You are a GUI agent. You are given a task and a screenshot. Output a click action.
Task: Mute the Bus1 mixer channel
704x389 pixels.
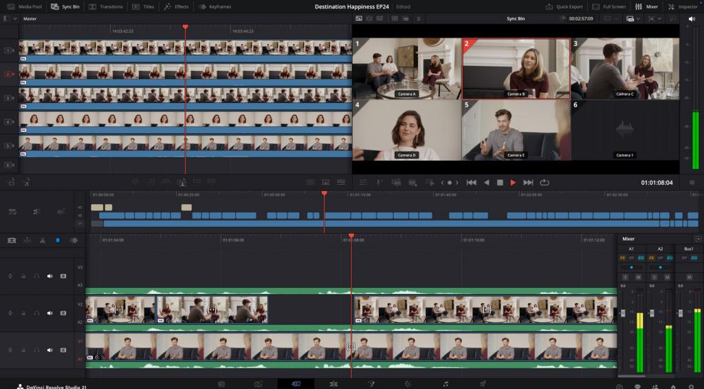(x=690, y=277)
